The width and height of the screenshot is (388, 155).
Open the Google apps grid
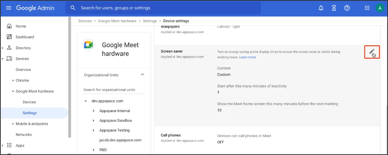tap(367, 8)
